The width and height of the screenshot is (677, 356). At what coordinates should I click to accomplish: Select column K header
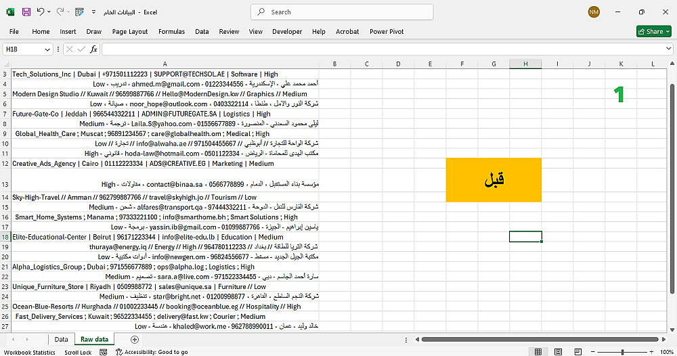tap(621, 64)
